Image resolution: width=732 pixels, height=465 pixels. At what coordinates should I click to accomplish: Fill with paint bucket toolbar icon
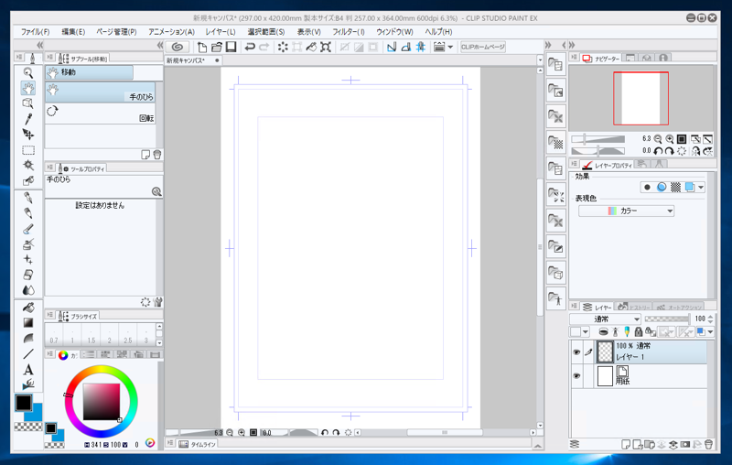(x=311, y=47)
